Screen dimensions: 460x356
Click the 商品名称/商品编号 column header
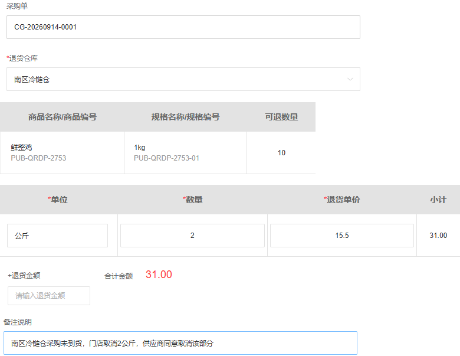point(62,117)
